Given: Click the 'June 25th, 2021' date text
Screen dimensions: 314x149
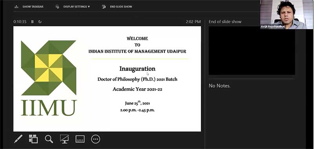Looking at the screenshot, I should click(137, 103).
